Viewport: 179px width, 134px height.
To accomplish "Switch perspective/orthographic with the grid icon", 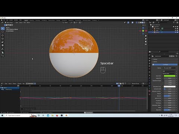I will point(146,44).
